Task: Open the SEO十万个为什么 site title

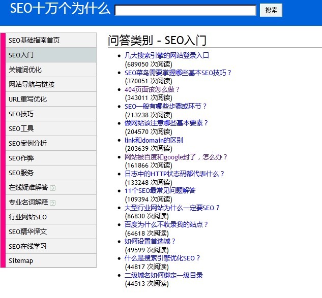Action: 60,9
